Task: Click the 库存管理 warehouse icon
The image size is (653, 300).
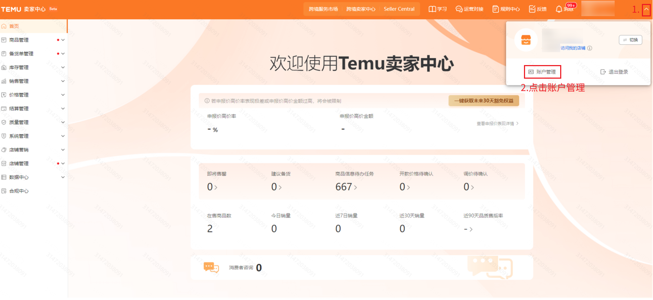Action: pos(4,68)
